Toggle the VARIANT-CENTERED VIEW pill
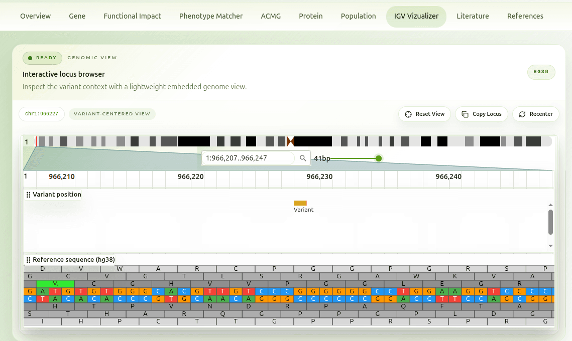 (112, 114)
